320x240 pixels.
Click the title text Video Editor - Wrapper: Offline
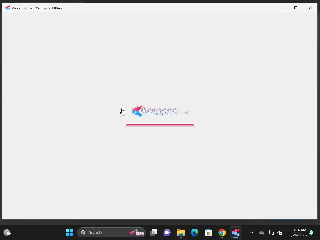(37, 8)
